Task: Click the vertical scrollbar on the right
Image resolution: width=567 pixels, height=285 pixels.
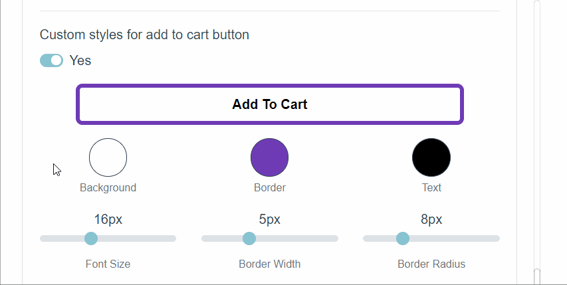Action: (x=537, y=133)
